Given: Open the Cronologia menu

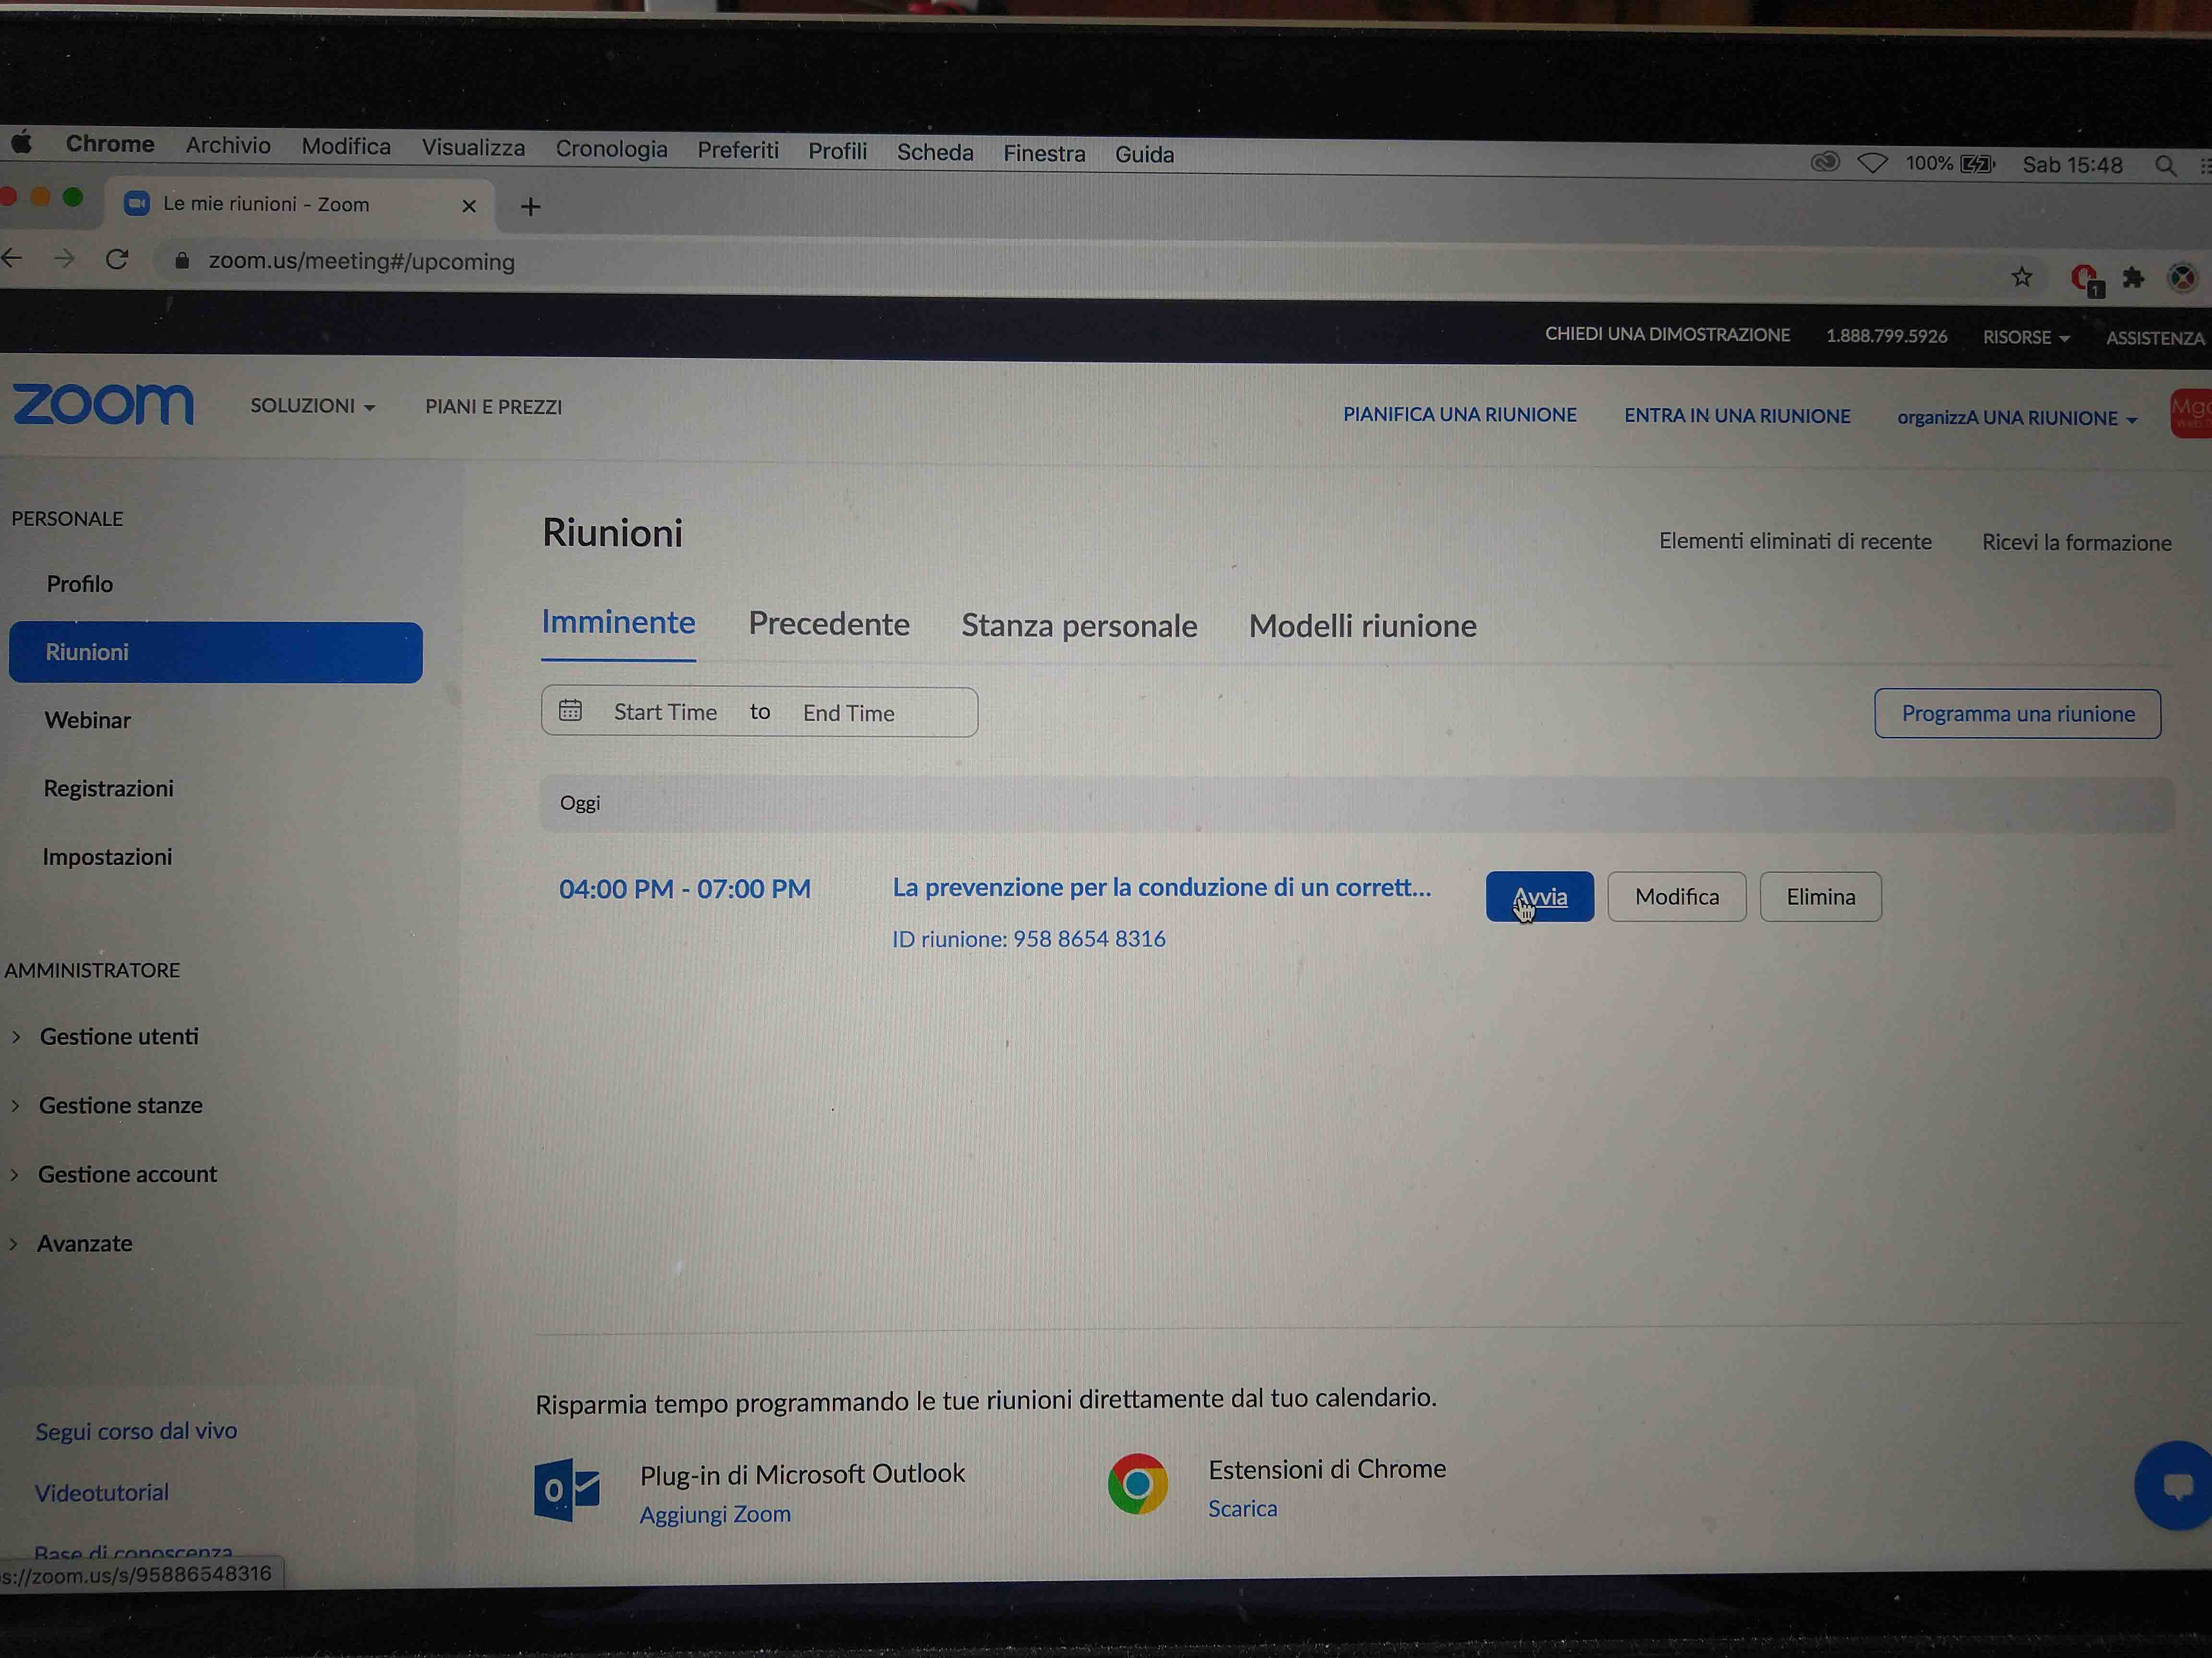Looking at the screenshot, I should pos(611,149).
